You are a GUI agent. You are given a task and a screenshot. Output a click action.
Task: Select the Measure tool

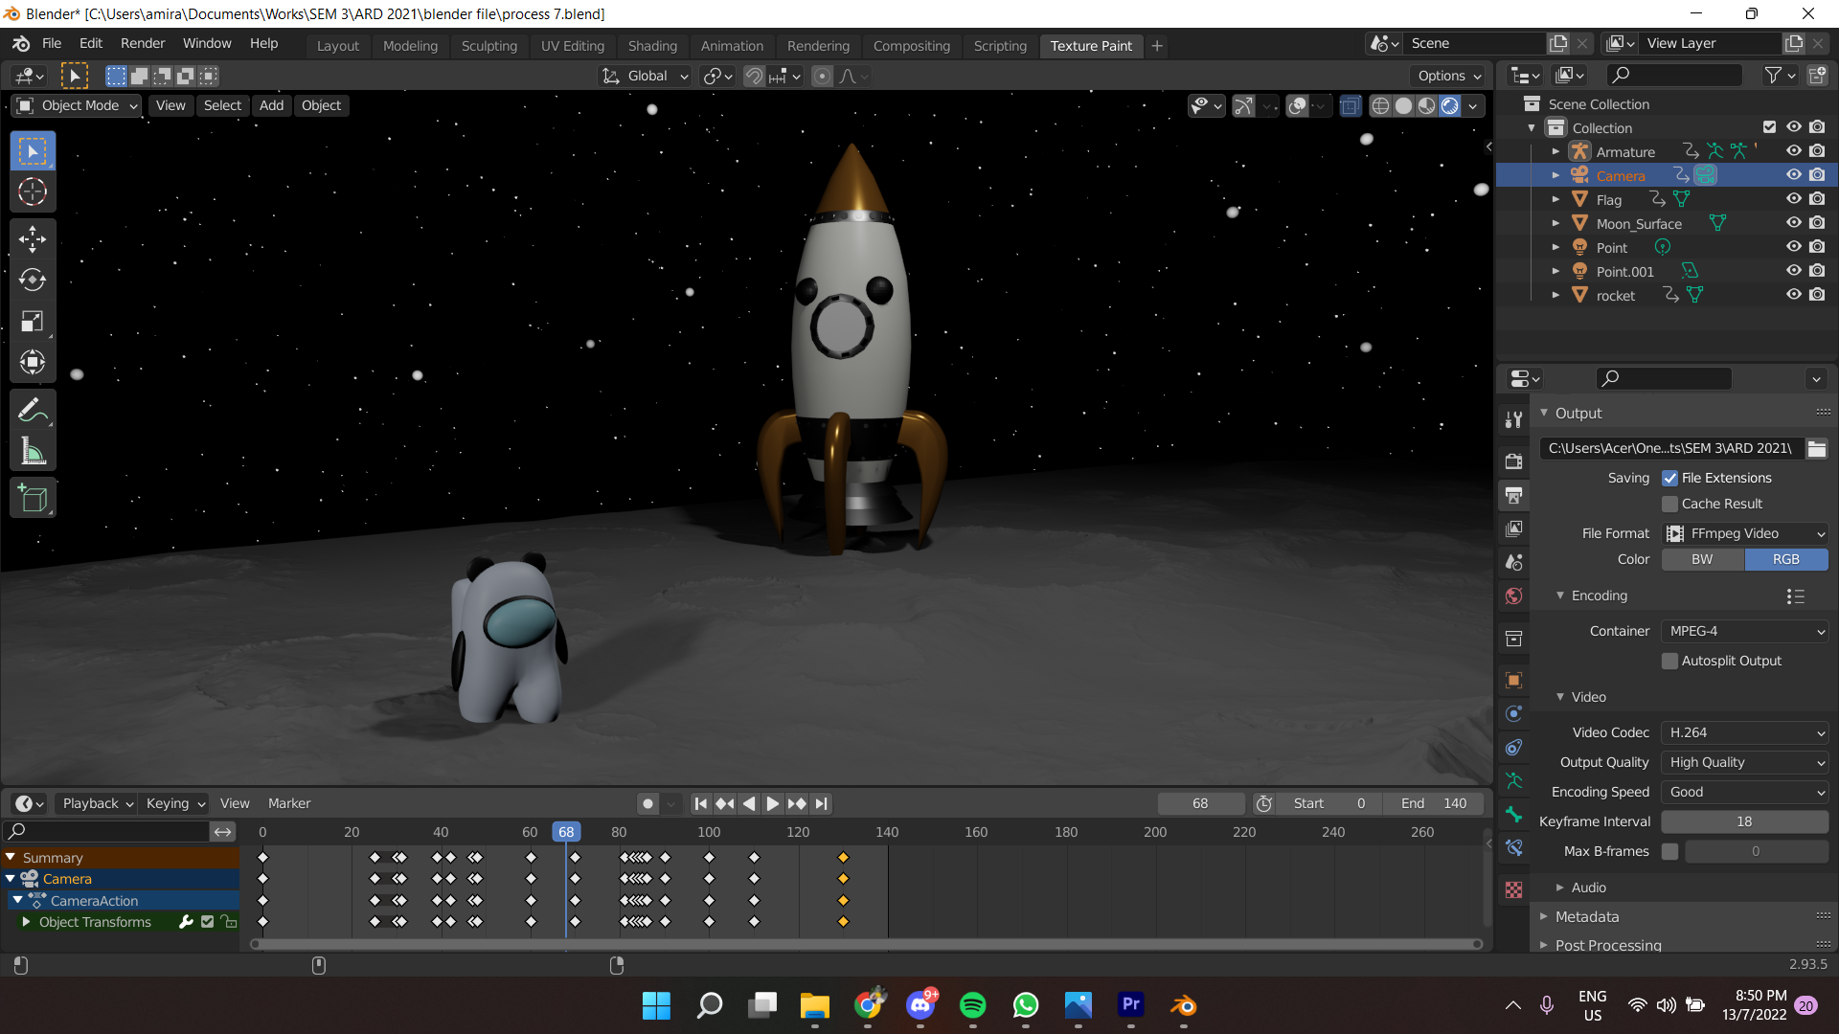(33, 450)
